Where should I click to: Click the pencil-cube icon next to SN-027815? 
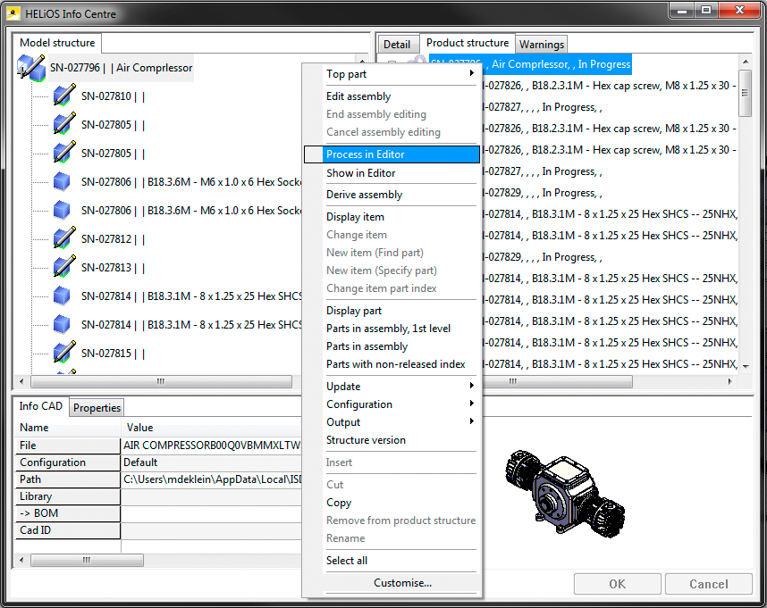coord(63,353)
